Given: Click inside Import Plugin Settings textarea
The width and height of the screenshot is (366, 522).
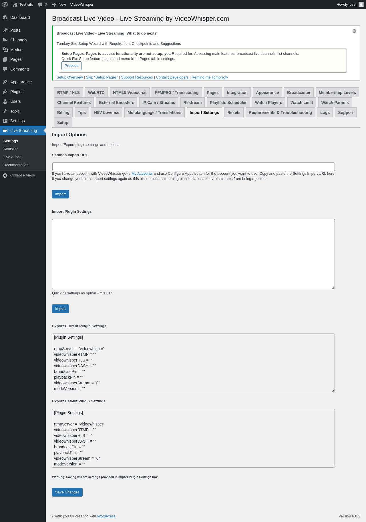Looking at the screenshot, I should pos(193,254).
